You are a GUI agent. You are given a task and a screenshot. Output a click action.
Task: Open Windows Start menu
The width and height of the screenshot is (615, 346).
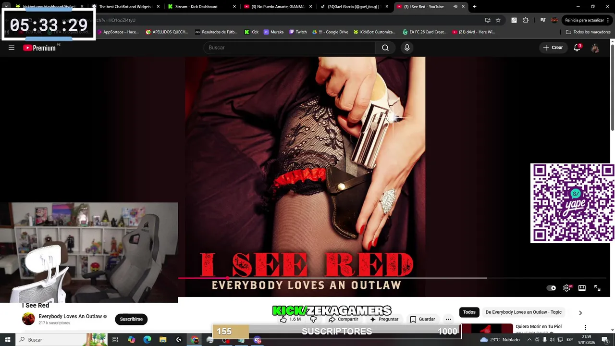coord(7,340)
